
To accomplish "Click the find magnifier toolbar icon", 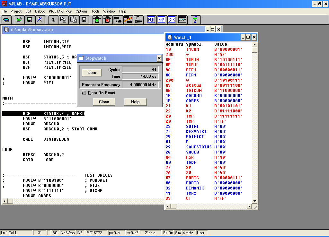I will pos(40,20).
